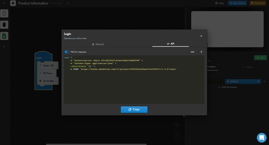
Task: Remove the parameter with X icon
Action: click(264, 82)
